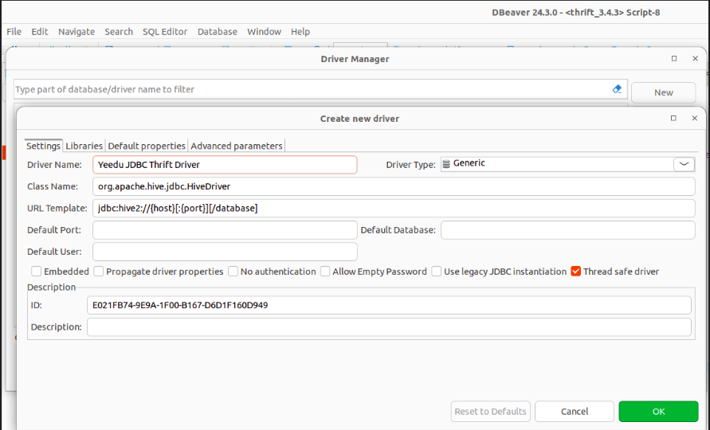Click the URL Template input field

tap(394, 208)
